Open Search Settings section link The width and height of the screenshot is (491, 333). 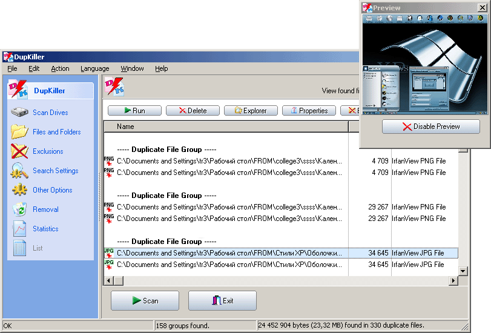56,171
